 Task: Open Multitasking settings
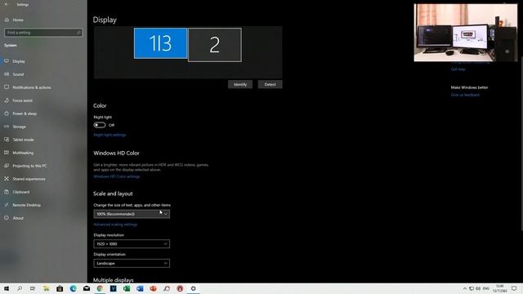(23, 153)
